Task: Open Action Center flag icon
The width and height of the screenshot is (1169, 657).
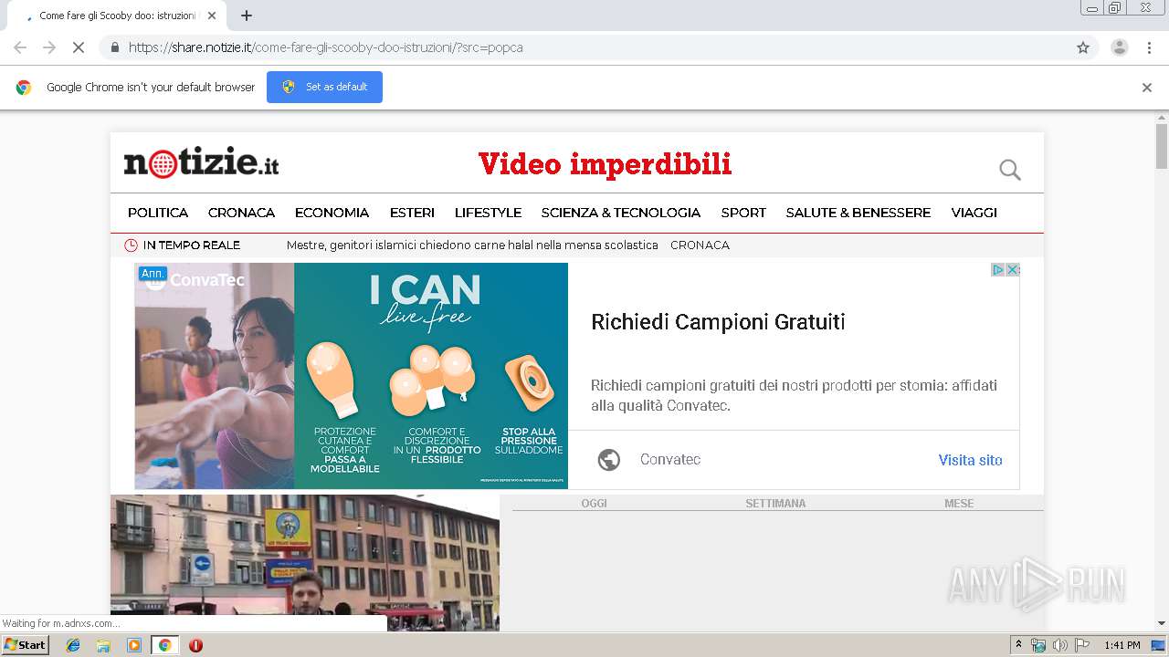Action: pyautogui.click(x=1081, y=645)
